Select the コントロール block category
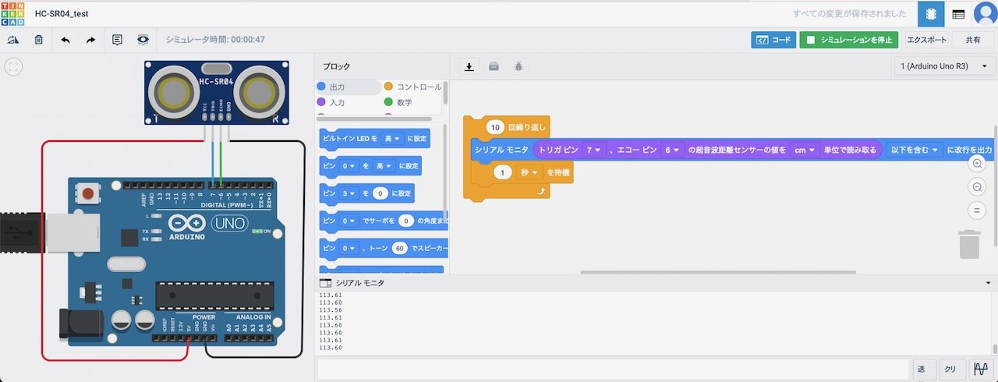Viewport: 998px width, 382px height. click(412, 87)
